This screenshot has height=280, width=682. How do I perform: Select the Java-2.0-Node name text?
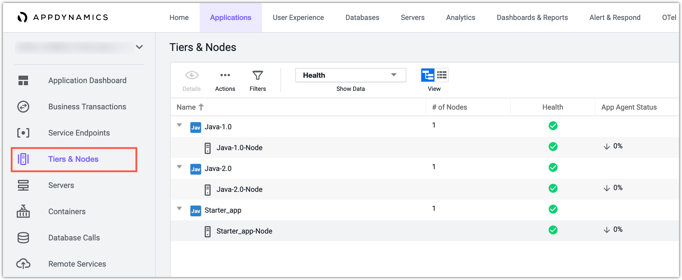click(x=240, y=189)
